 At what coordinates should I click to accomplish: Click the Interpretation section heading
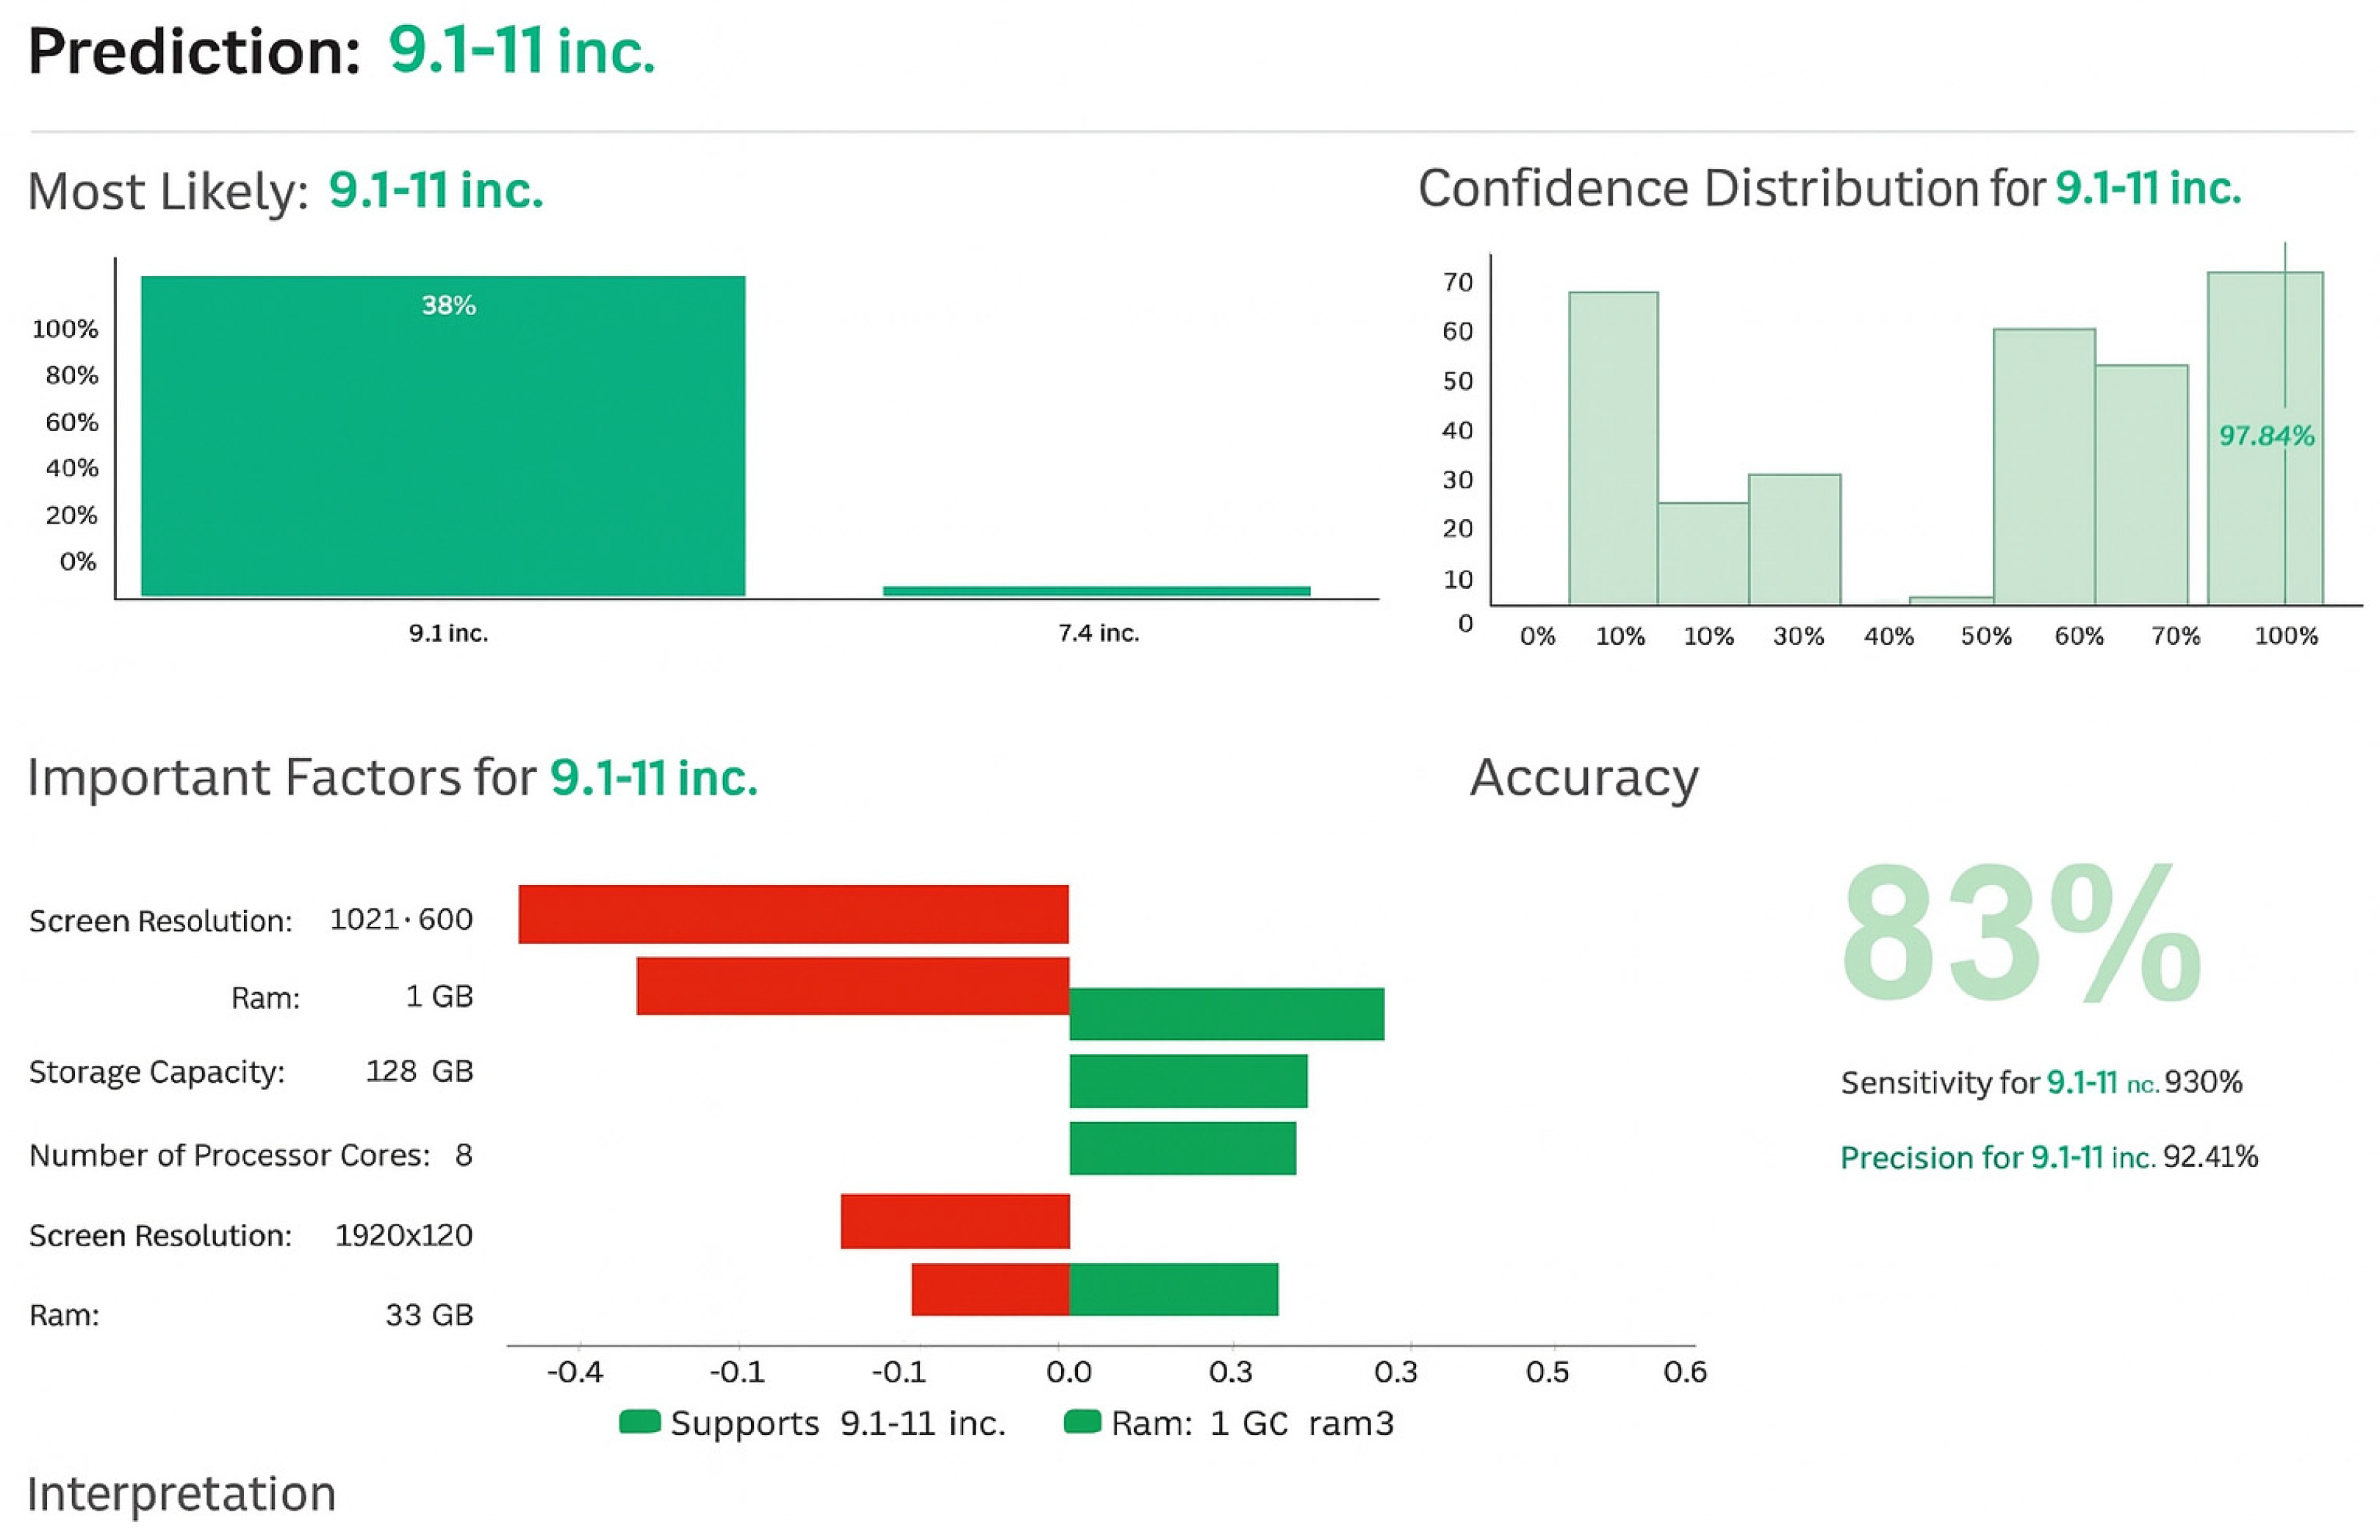point(181,1494)
